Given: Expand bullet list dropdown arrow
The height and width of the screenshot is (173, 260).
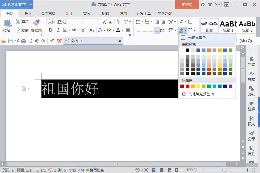Looking at the screenshot, I should click(x=142, y=22).
